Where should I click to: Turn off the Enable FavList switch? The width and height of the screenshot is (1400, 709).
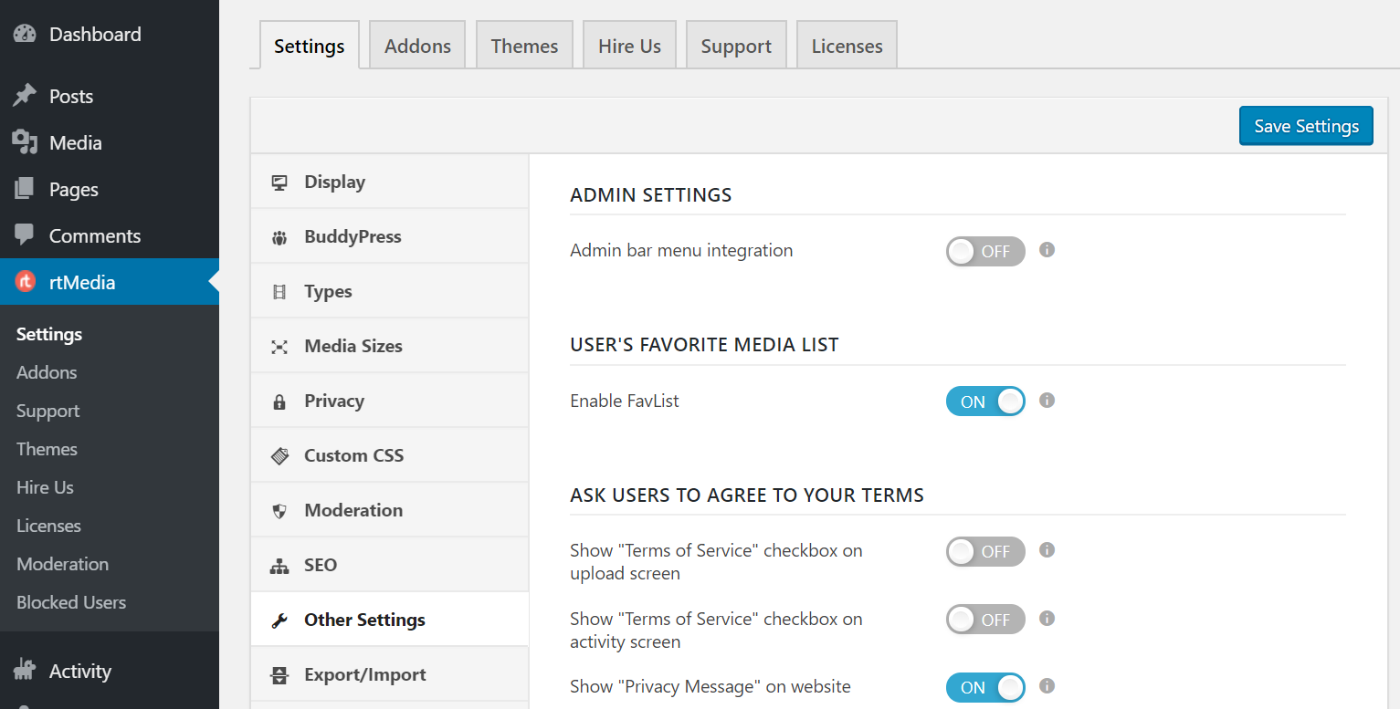[x=985, y=401]
